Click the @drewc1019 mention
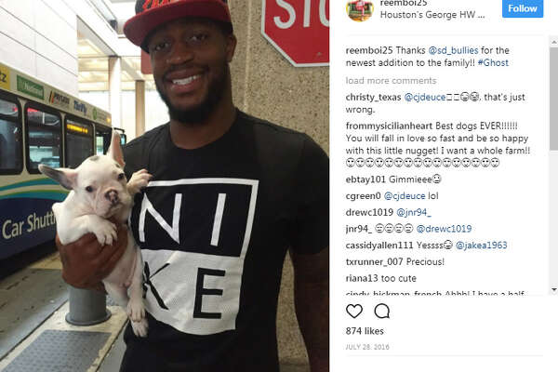This screenshot has width=558, height=372. tap(444, 229)
